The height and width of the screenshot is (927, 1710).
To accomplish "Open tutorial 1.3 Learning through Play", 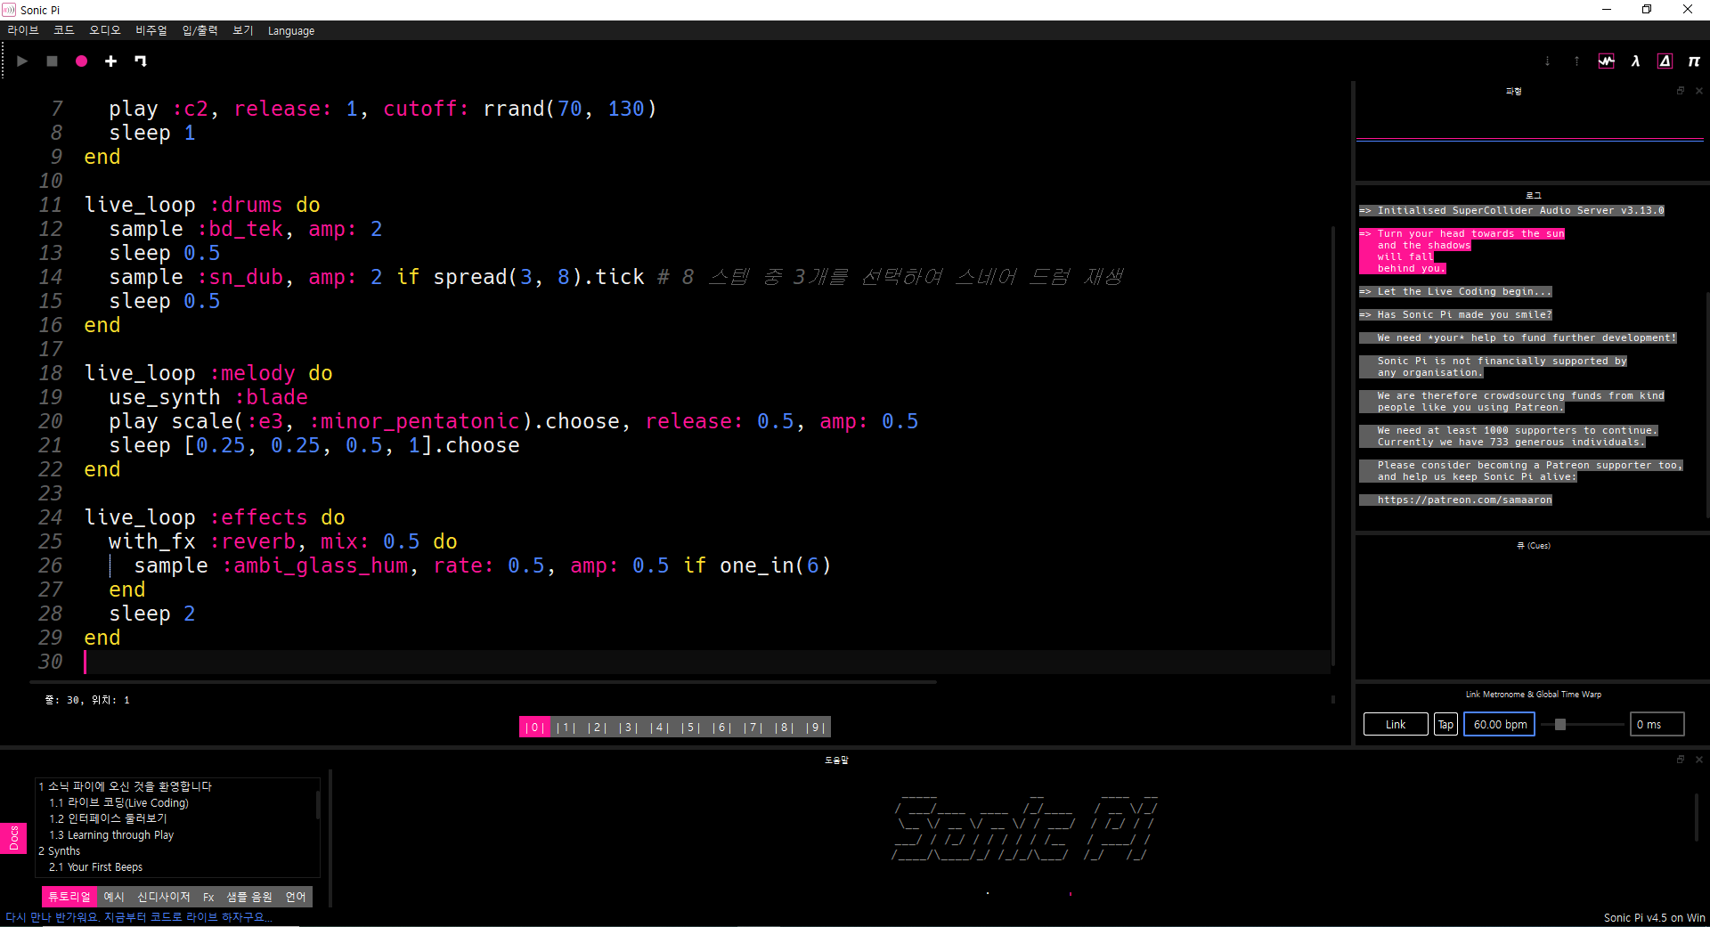I will tap(111, 834).
